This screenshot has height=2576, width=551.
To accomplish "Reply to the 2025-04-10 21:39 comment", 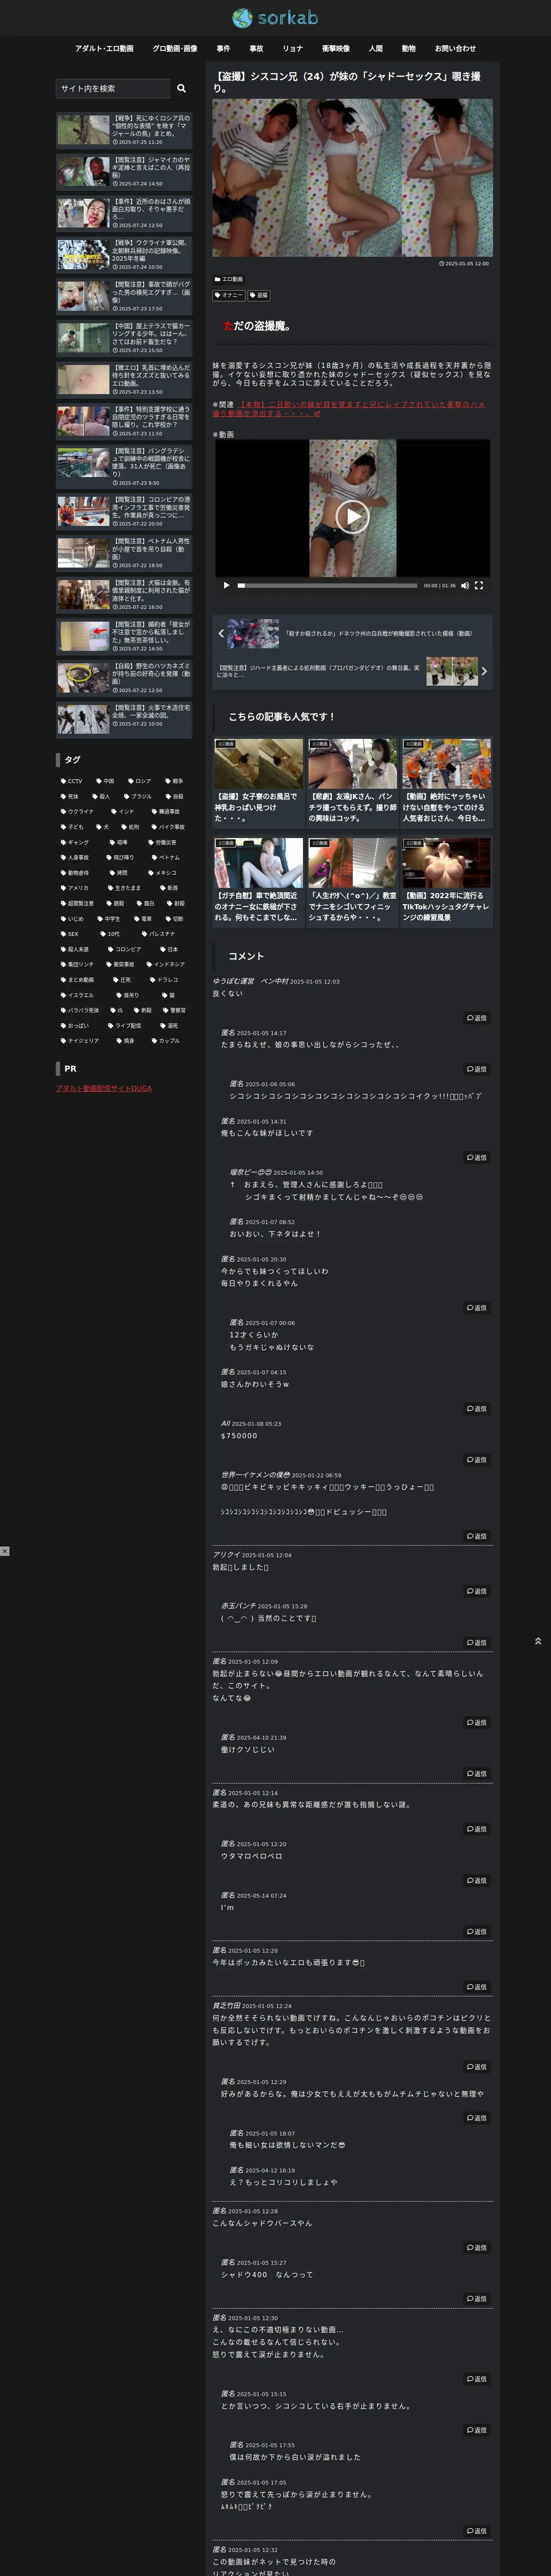I will pos(477,1774).
